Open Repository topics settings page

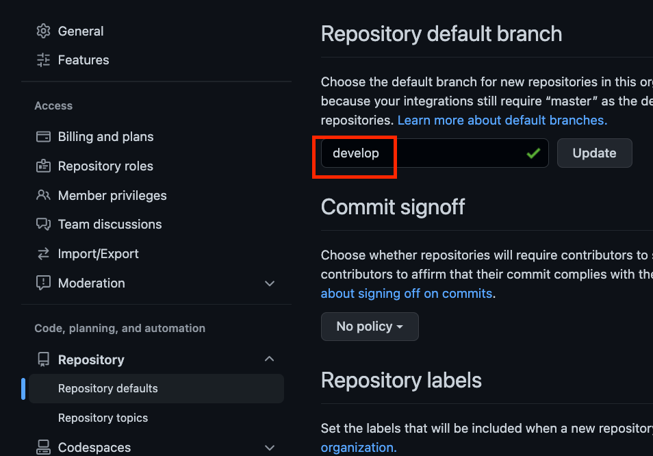point(103,418)
